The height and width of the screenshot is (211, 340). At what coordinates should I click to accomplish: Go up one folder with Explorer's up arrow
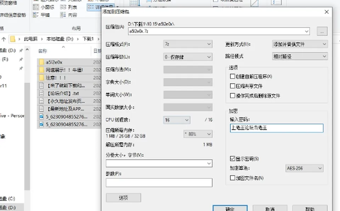pyautogui.click(x=4, y=39)
